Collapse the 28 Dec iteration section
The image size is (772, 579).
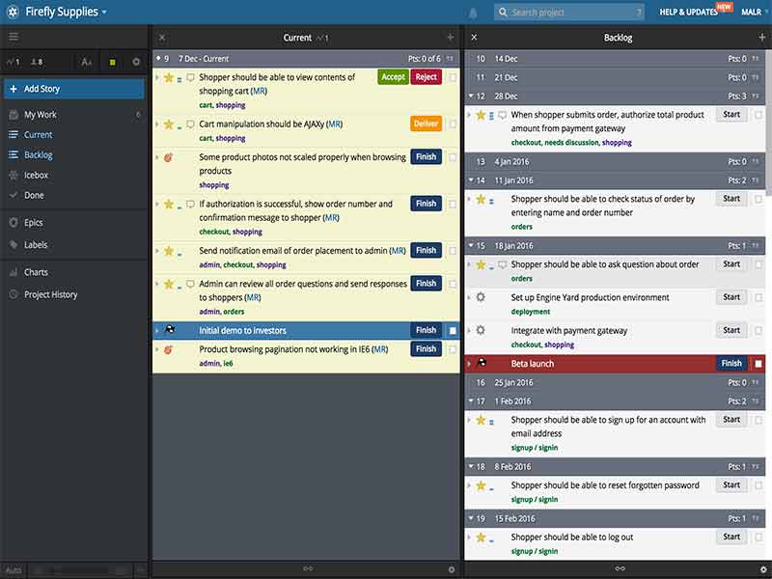pos(474,96)
